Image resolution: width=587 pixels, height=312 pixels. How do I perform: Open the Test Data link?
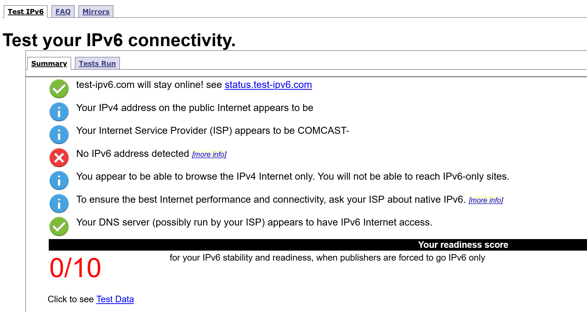115,299
